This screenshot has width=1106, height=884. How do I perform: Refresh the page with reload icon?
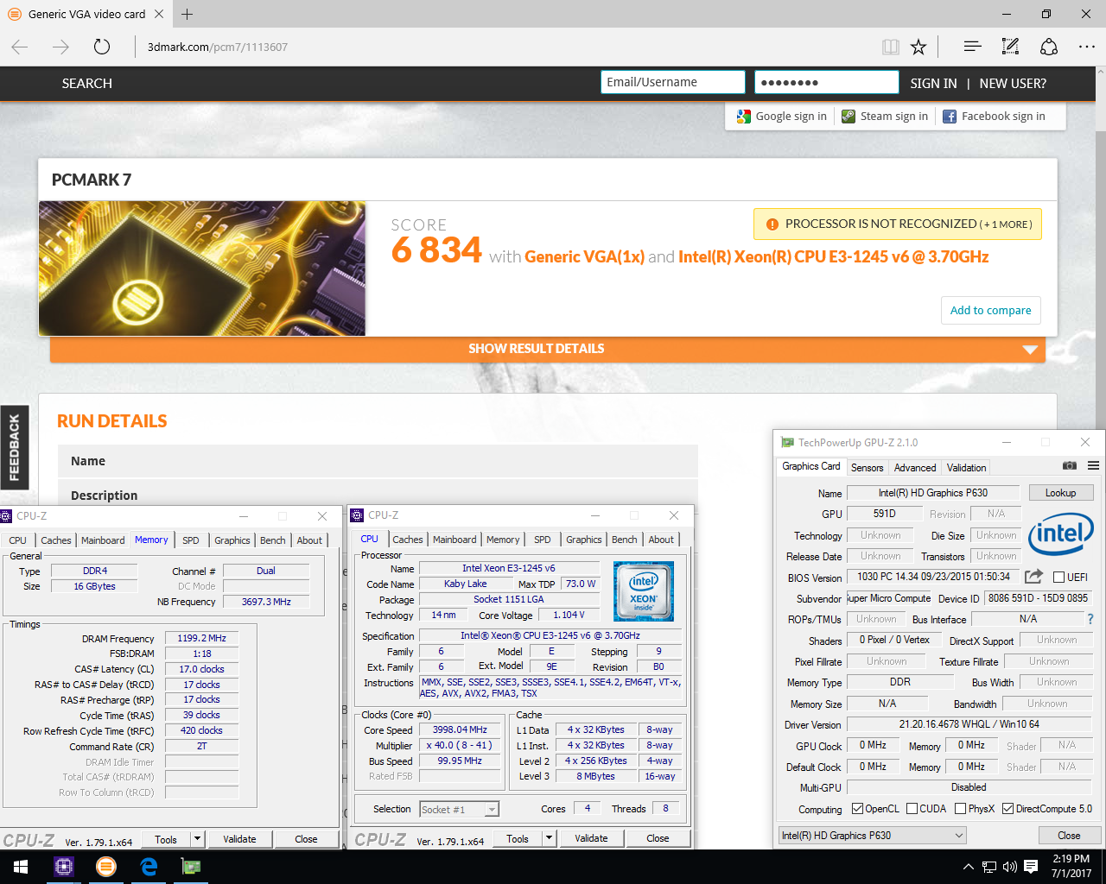click(102, 47)
